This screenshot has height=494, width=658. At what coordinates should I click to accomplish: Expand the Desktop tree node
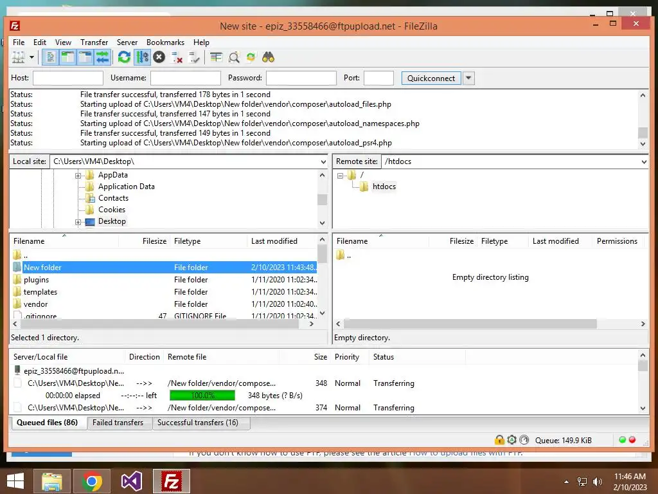pos(78,222)
